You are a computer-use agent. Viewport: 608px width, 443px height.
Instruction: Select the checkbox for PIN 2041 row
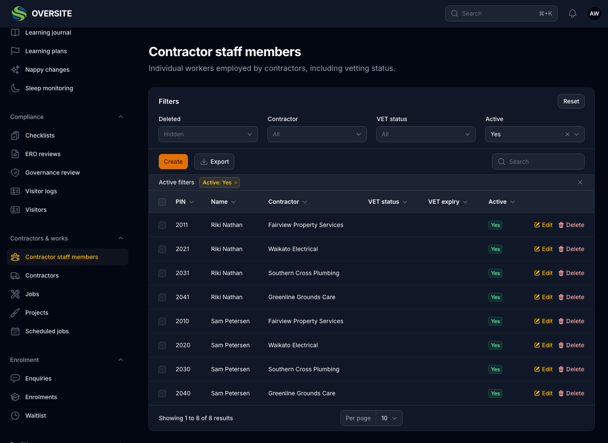tap(162, 297)
